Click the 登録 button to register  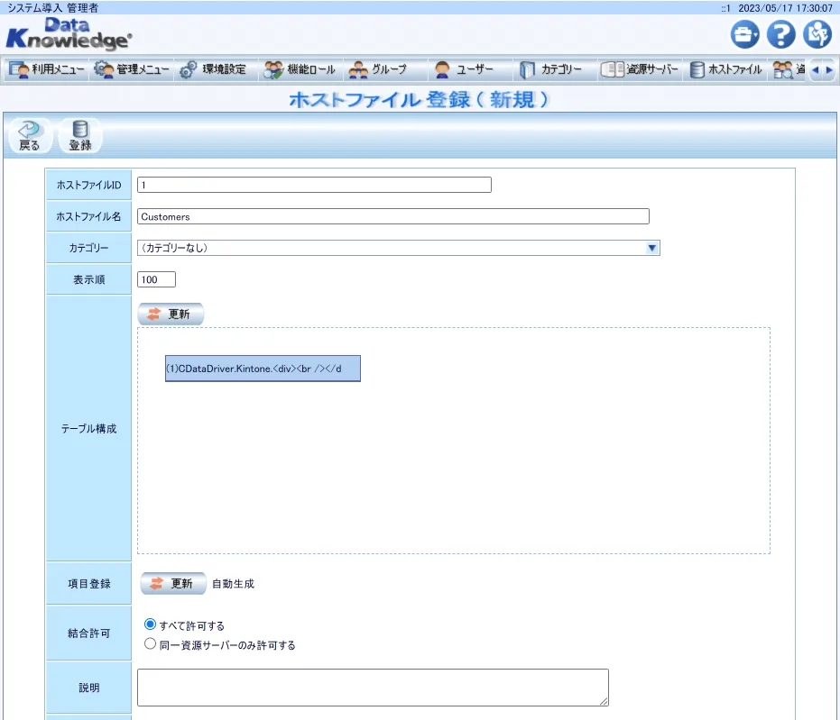pyautogui.click(x=78, y=133)
